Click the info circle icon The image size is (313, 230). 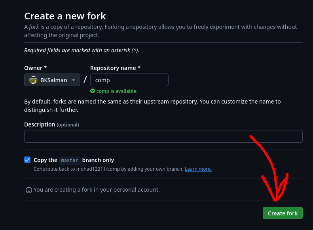click(x=28, y=190)
